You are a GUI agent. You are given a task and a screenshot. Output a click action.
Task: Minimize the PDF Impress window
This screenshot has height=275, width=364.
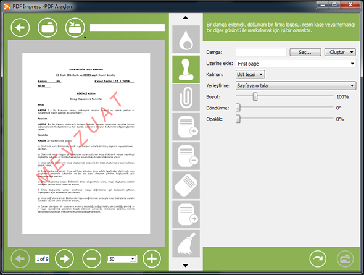click(323, 5)
